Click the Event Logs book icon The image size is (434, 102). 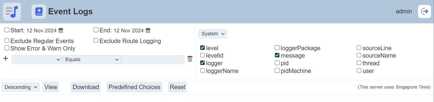pos(39,12)
